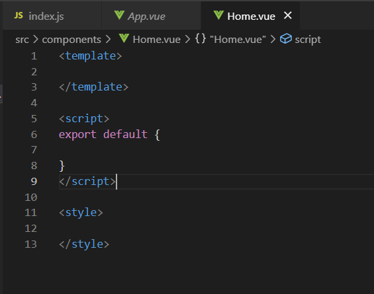Image resolution: width=374 pixels, height=294 pixels.
Task: Click the Home.vue file breadcrumb
Action: [156, 40]
